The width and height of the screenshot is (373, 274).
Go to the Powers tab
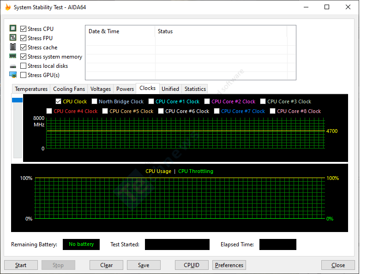coord(125,89)
